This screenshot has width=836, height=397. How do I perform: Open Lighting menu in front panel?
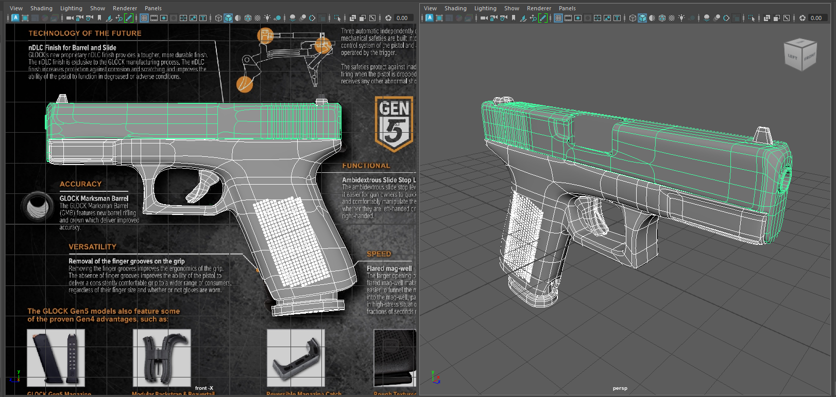pyautogui.click(x=71, y=8)
